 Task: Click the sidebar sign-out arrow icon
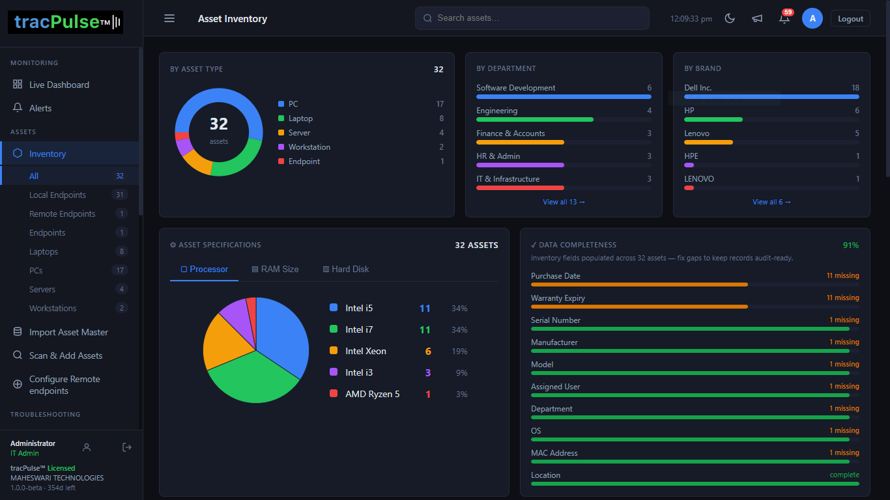pyautogui.click(x=127, y=447)
